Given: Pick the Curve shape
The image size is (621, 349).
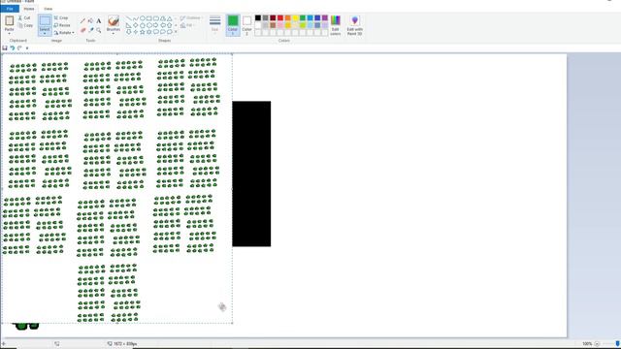Looking at the screenshot, I should pyautogui.click(x=136, y=18).
